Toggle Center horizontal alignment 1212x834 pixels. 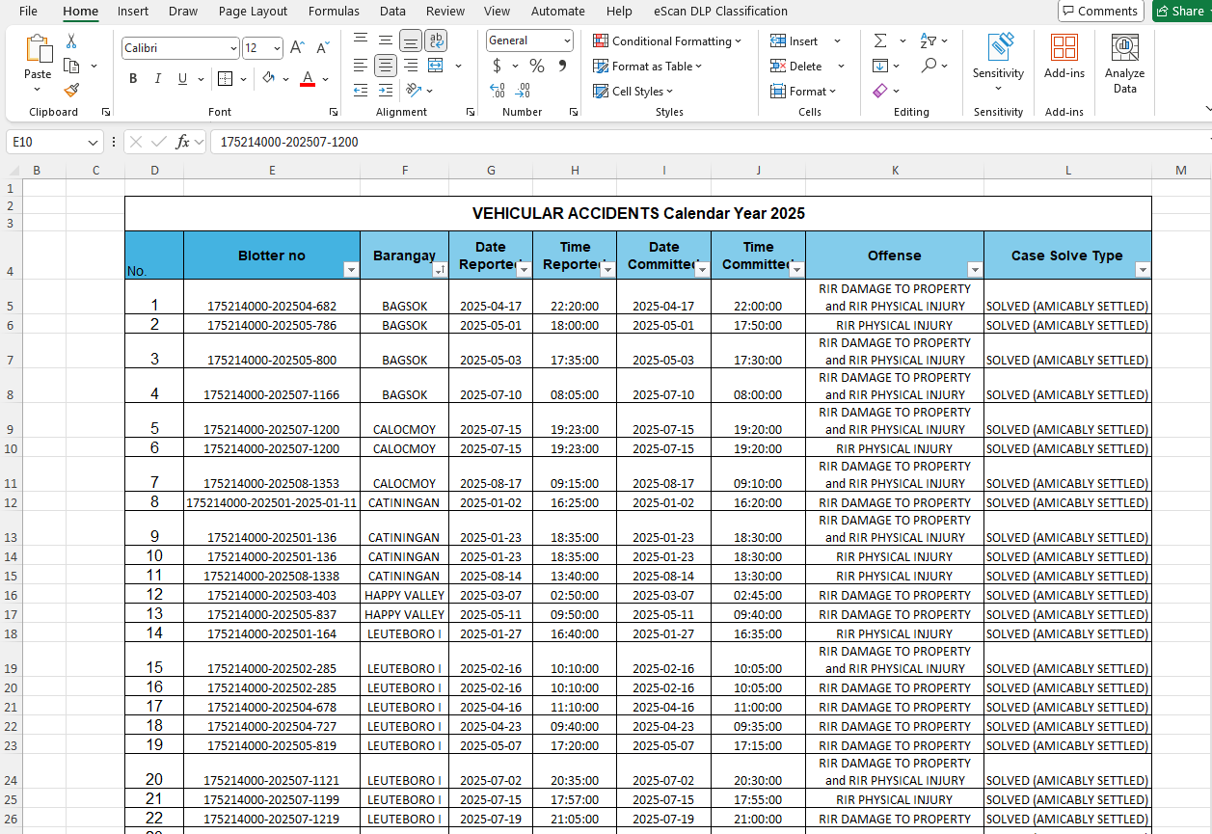386,66
